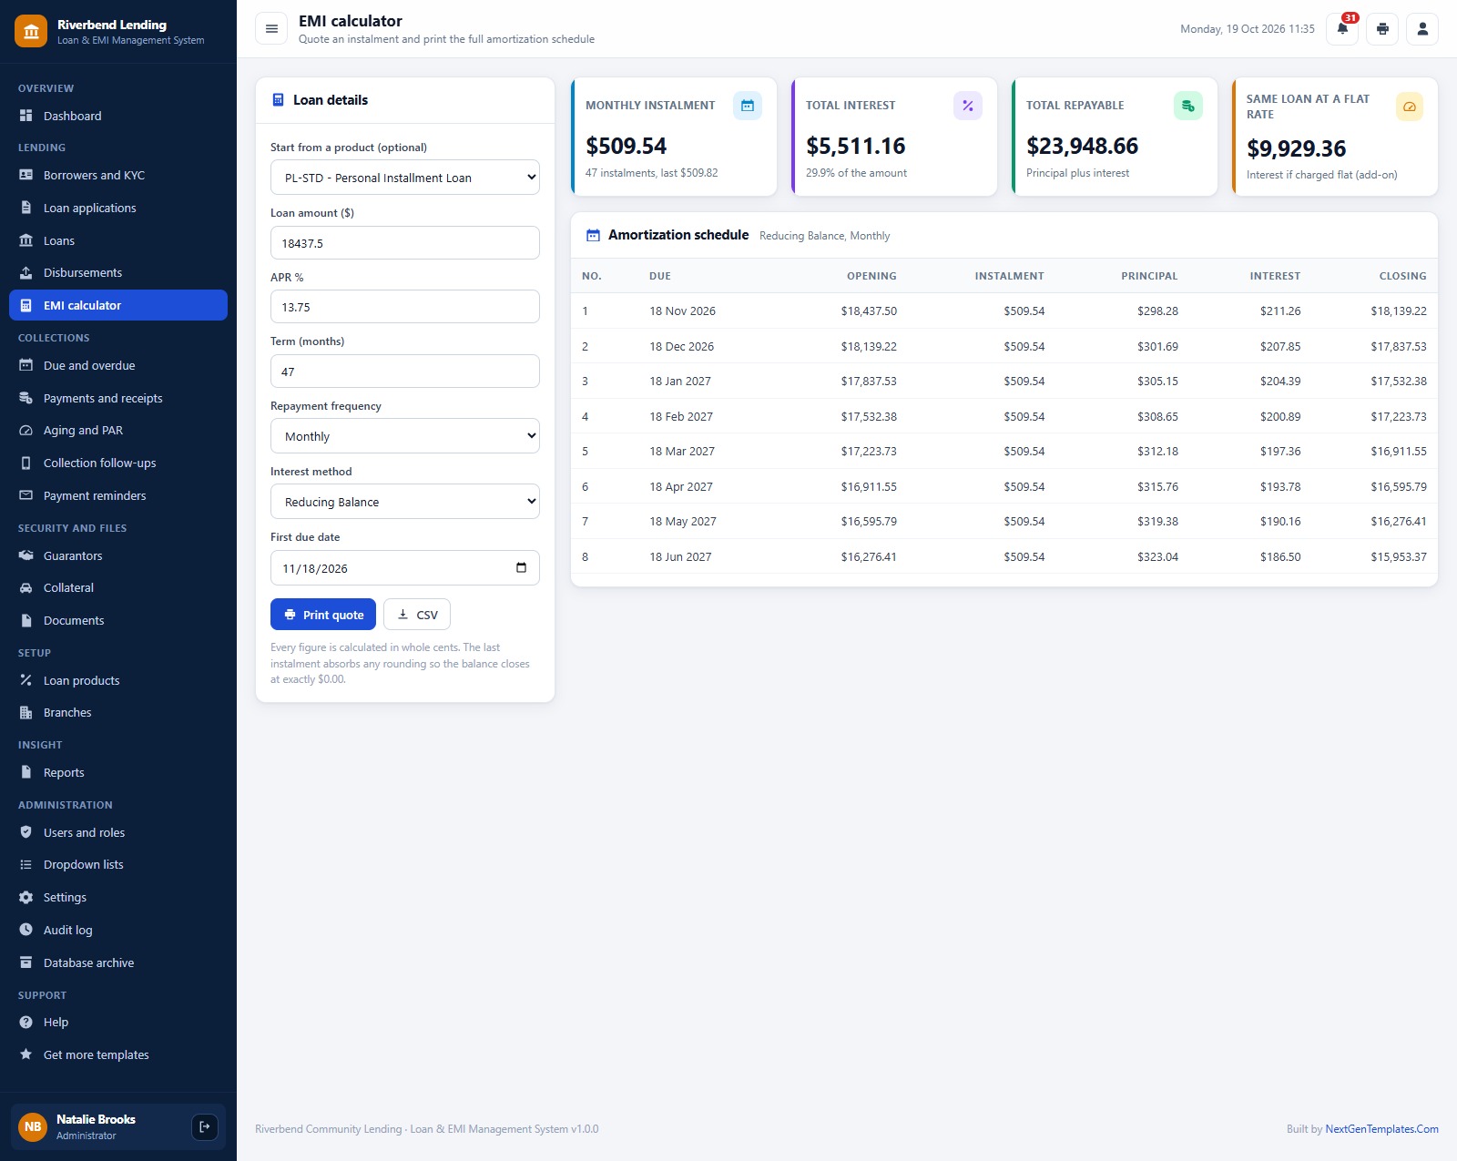
Task: Open the Dashboard page
Action: pyautogui.click(x=118, y=116)
